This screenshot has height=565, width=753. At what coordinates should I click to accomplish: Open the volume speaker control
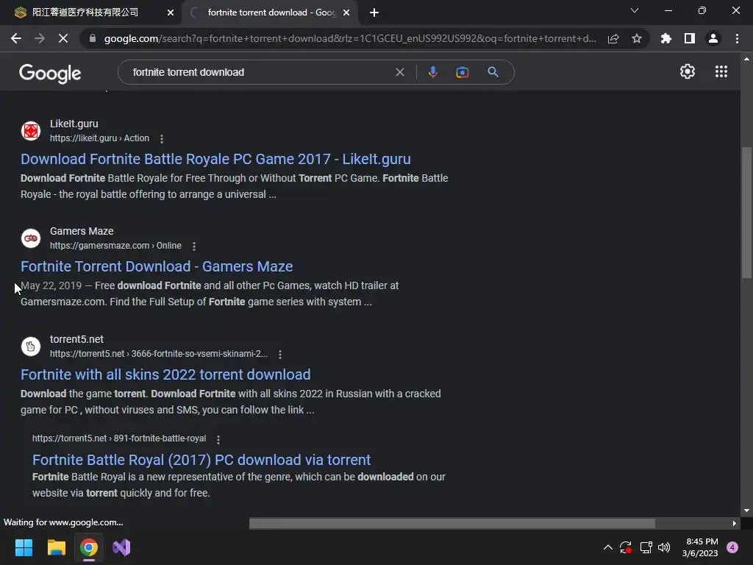[x=664, y=547]
